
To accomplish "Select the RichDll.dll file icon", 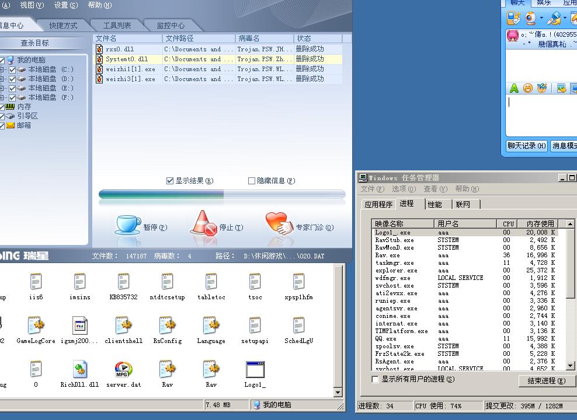I will 80,369.
